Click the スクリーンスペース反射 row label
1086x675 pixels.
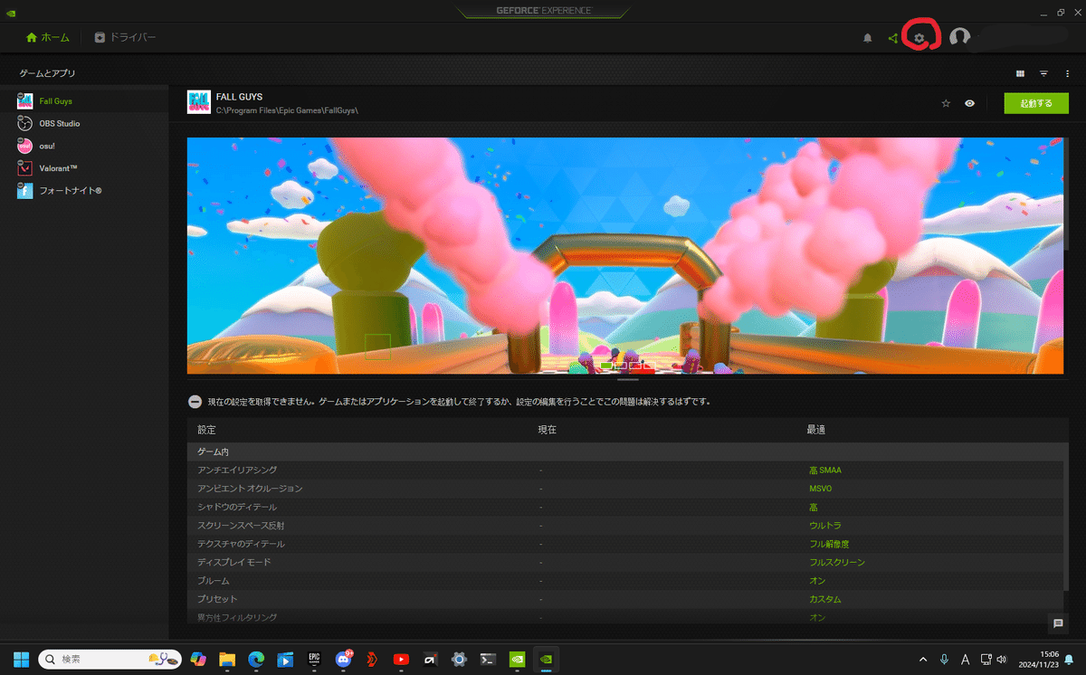pyautogui.click(x=242, y=526)
